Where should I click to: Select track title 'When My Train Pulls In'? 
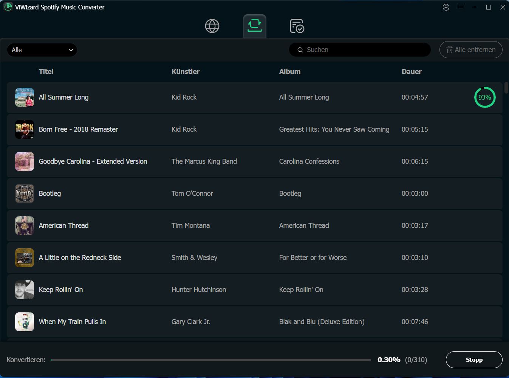(x=72, y=322)
